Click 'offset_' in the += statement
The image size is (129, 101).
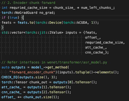(9, 97)
